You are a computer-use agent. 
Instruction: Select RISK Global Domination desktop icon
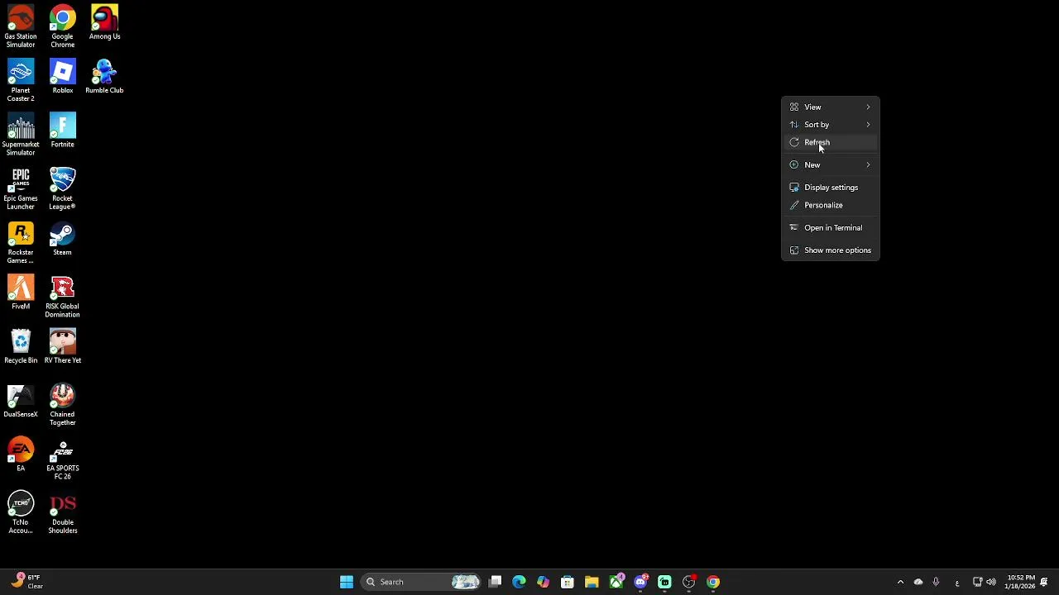point(62,296)
